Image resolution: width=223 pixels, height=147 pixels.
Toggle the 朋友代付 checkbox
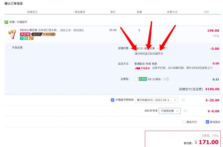point(184,122)
